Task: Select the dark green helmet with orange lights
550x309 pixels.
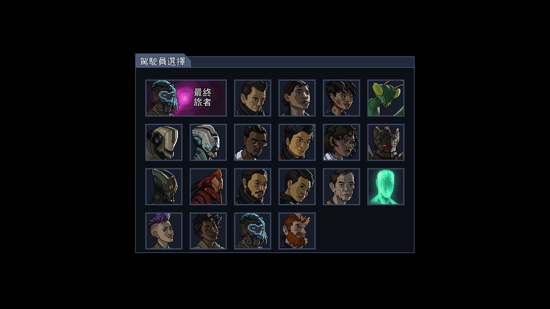Action: click(164, 187)
